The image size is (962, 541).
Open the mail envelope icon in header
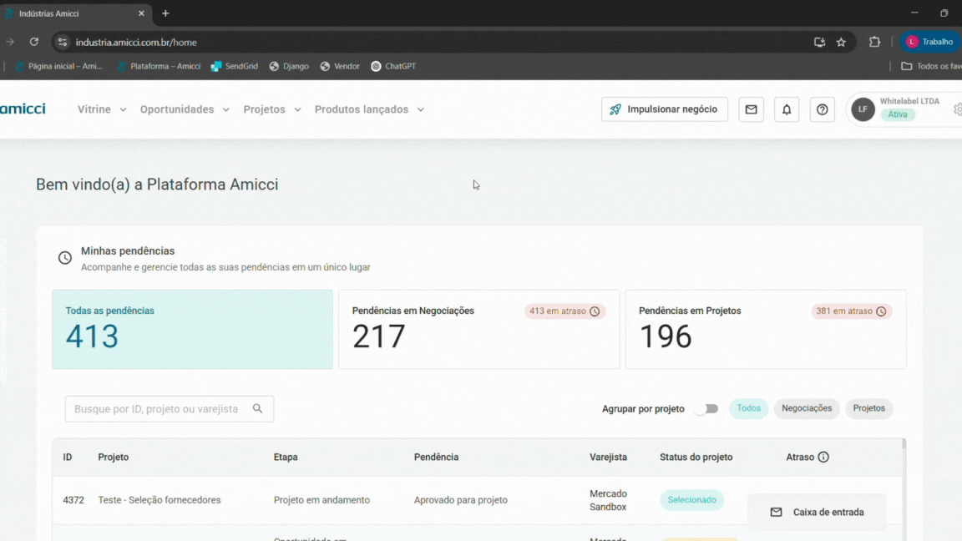tap(751, 109)
